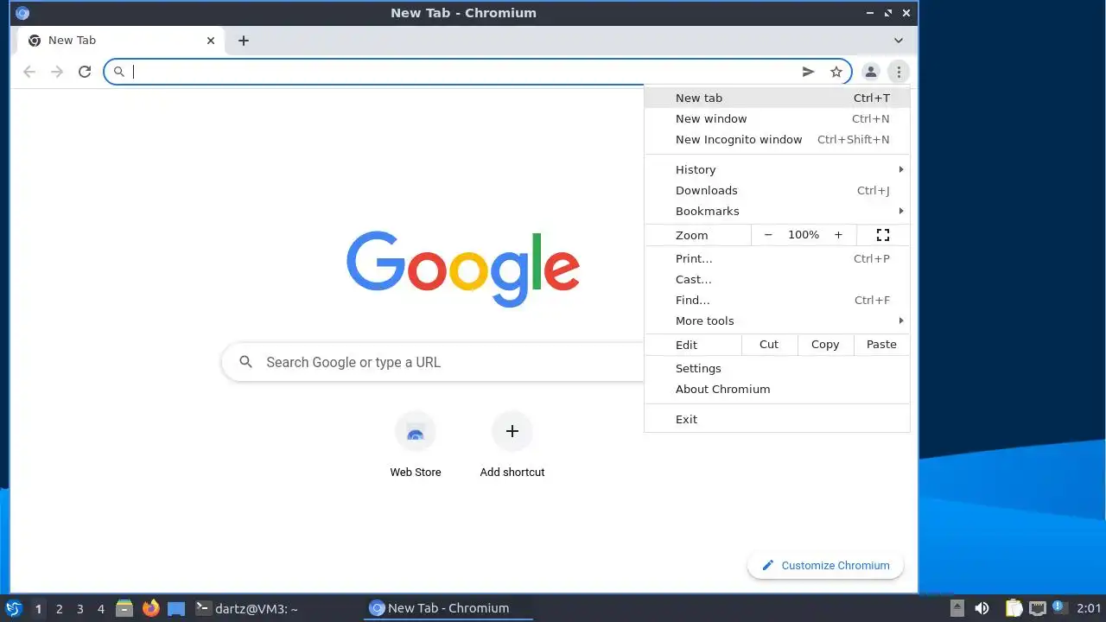Expand the Bookmarks submenu
1106x622 pixels.
[x=777, y=211]
